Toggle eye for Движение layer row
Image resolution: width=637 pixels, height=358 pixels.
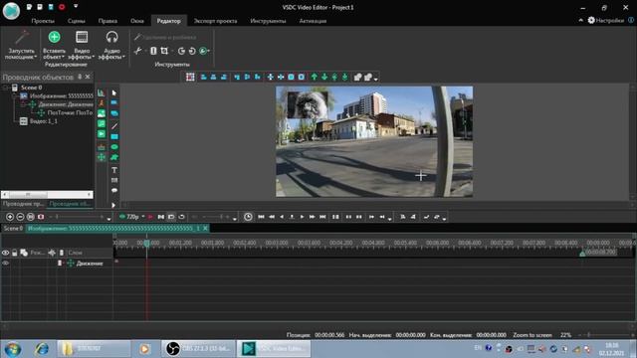(5, 263)
